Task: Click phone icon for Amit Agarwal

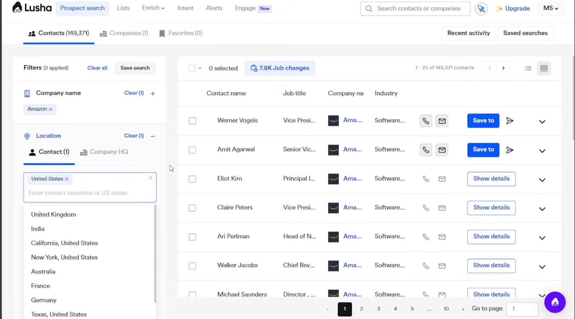Action: pyautogui.click(x=426, y=150)
